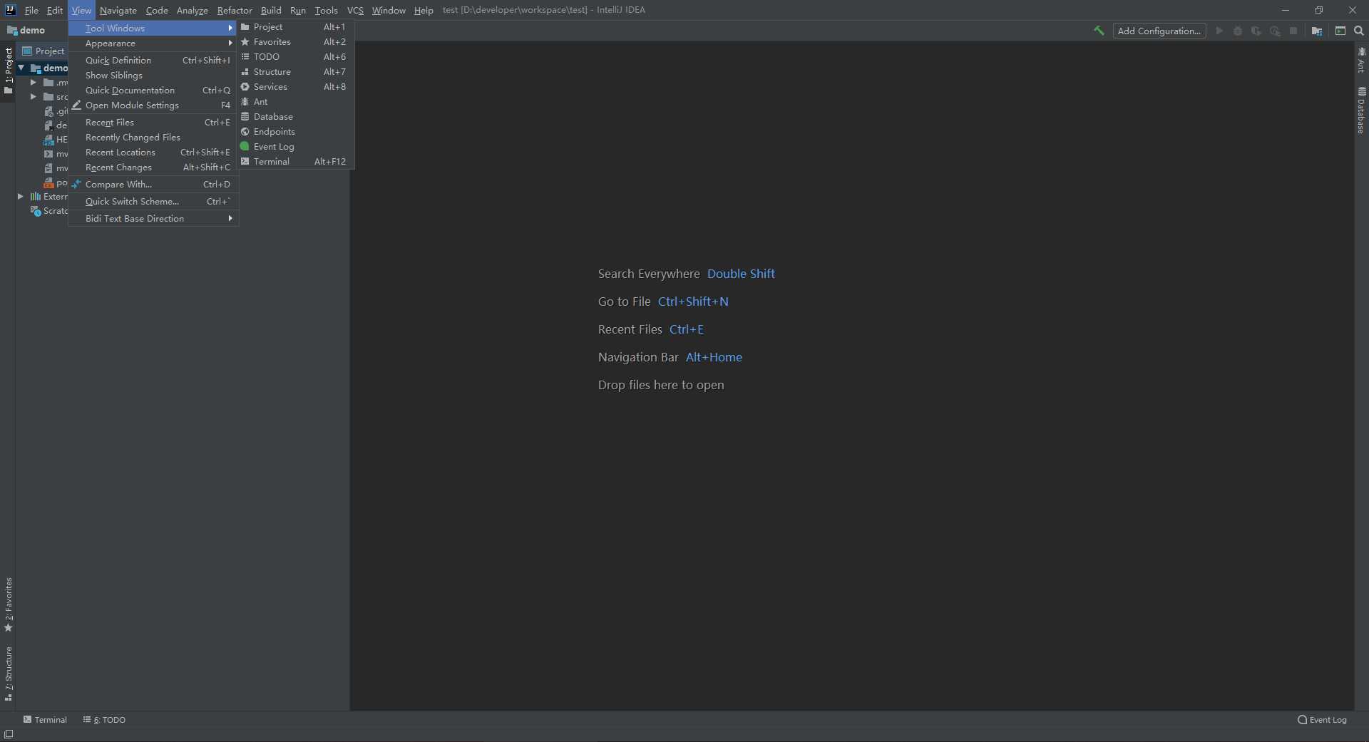1369x742 pixels.
Task: Select TODO in Tool Windows submenu
Action: pyautogui.click(x=295, y=57)
